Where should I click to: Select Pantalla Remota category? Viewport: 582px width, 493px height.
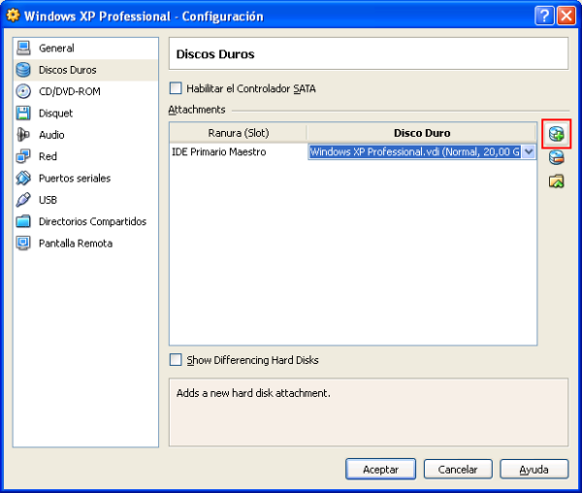tap(75, 244)
